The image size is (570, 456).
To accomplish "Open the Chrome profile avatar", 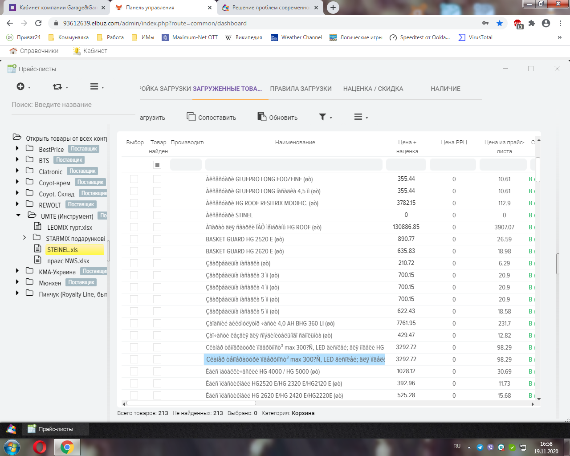I will coord(546,23).
